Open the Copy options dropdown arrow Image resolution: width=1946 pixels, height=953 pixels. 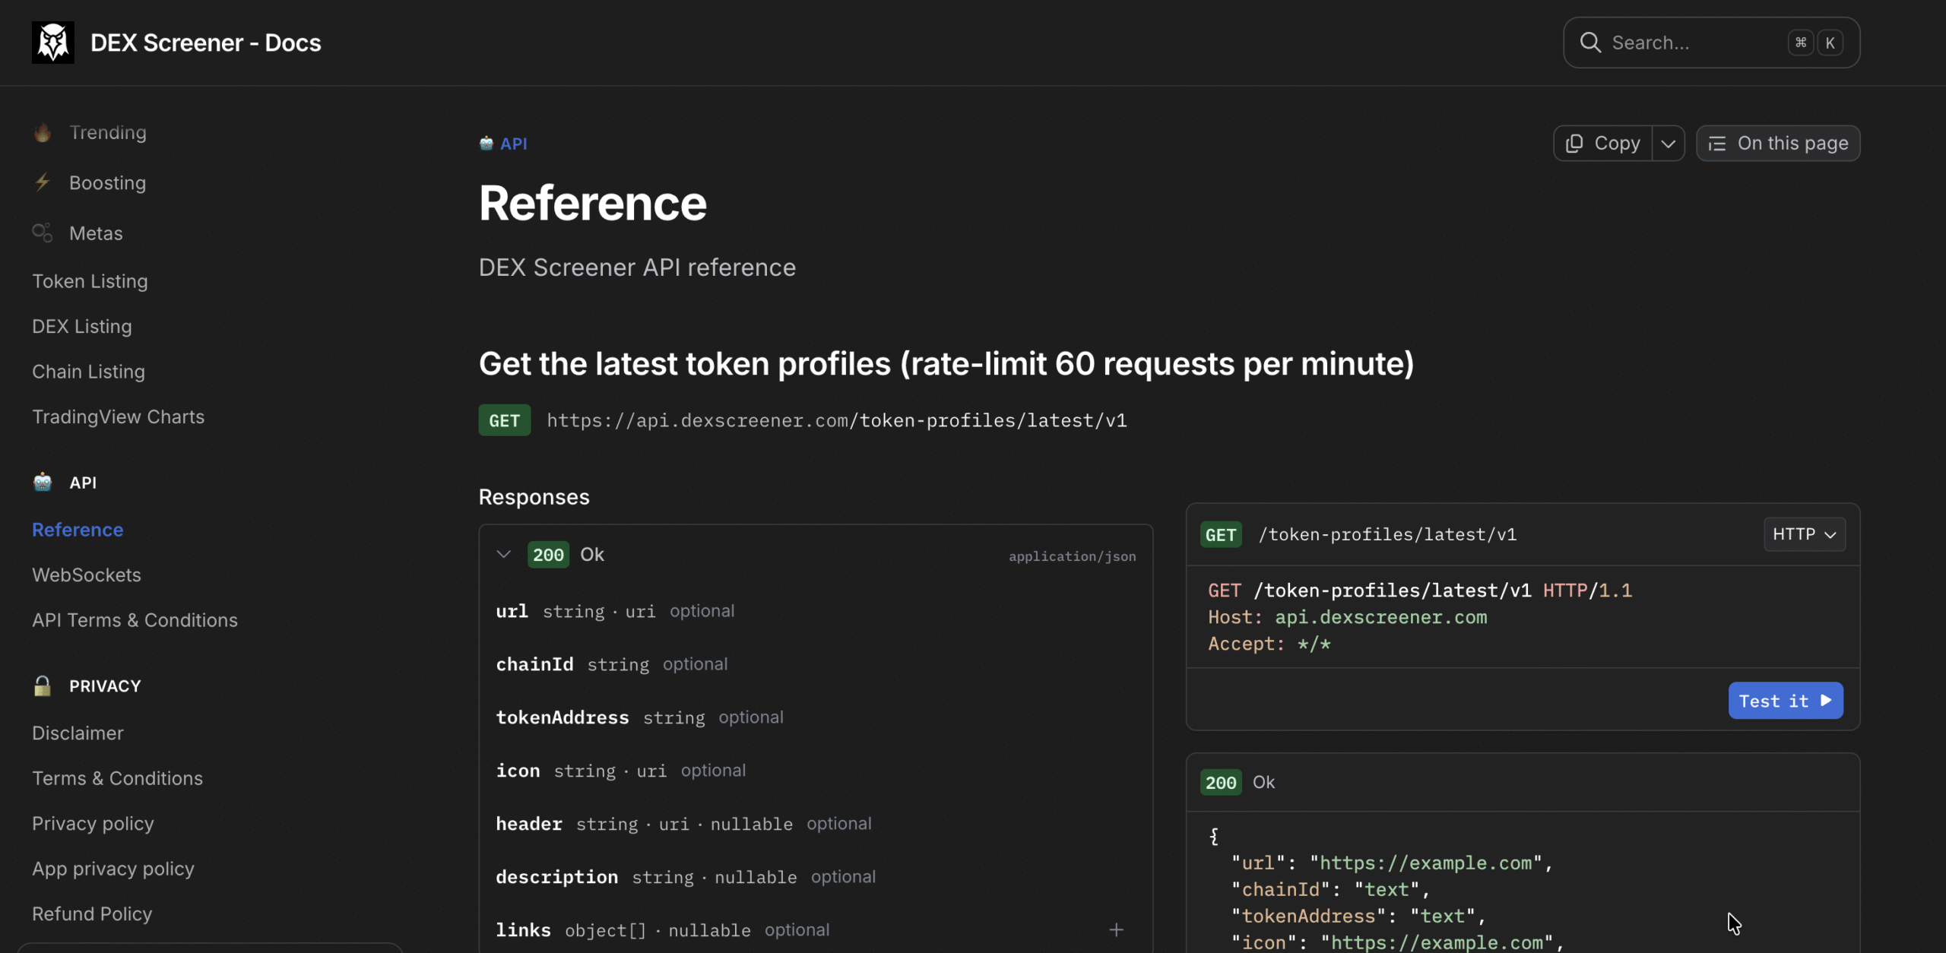tap(1669, 144)
